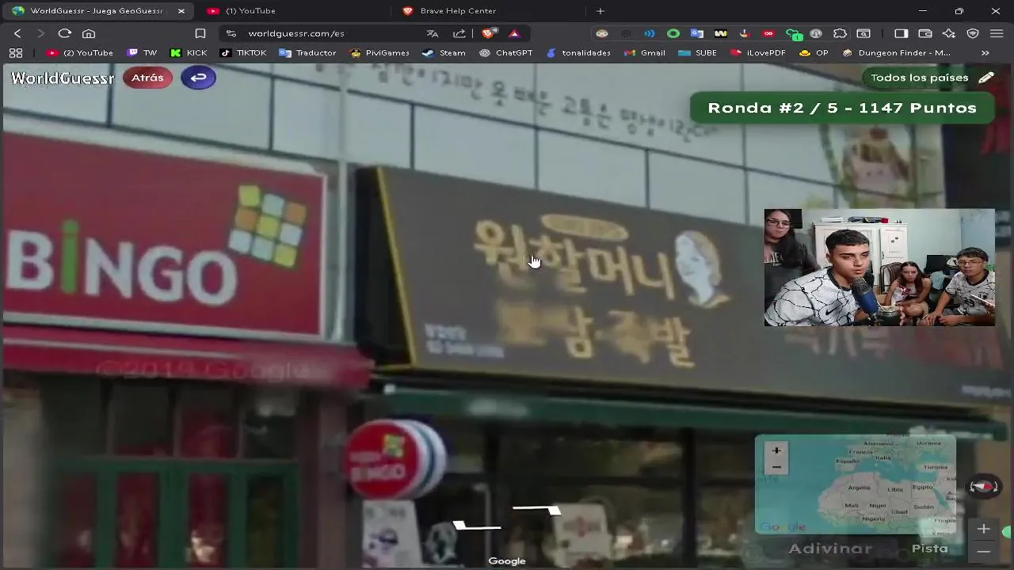This screenshot has width=1014, height=570.
Task: Open the TW Twitch bookmark
Action: [143, 53]
